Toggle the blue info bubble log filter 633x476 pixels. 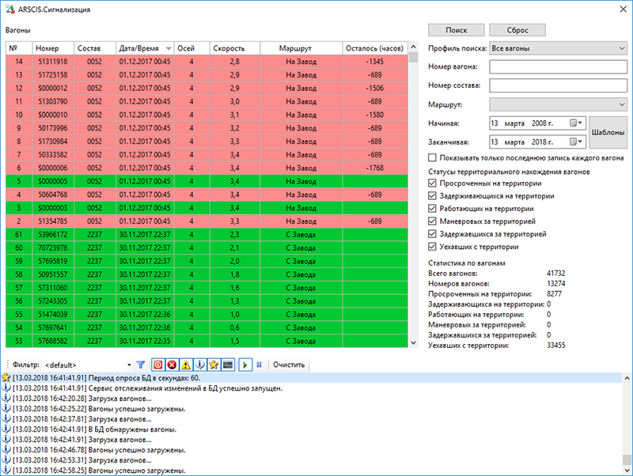click(x=200, y=365)
